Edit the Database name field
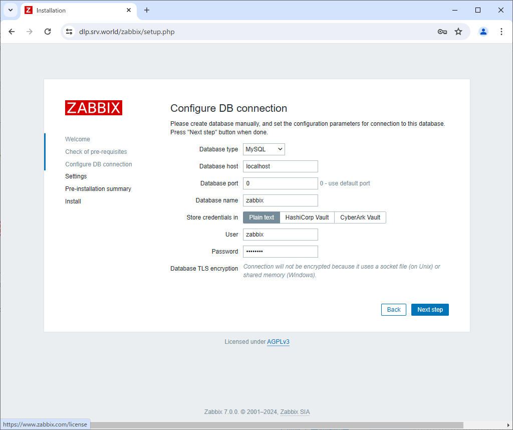Image resolution: width=513 pixels, height=430 pixels. coord(281,200)
